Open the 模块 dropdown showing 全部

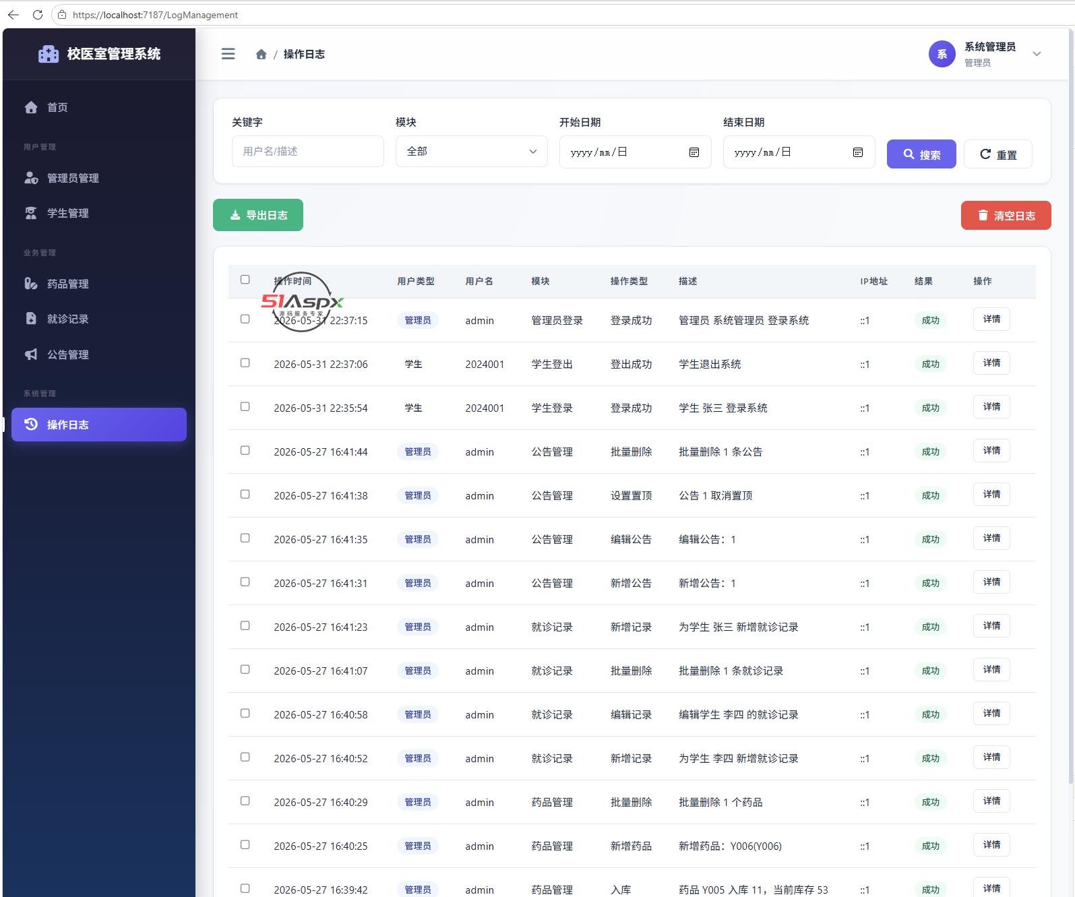471,152
